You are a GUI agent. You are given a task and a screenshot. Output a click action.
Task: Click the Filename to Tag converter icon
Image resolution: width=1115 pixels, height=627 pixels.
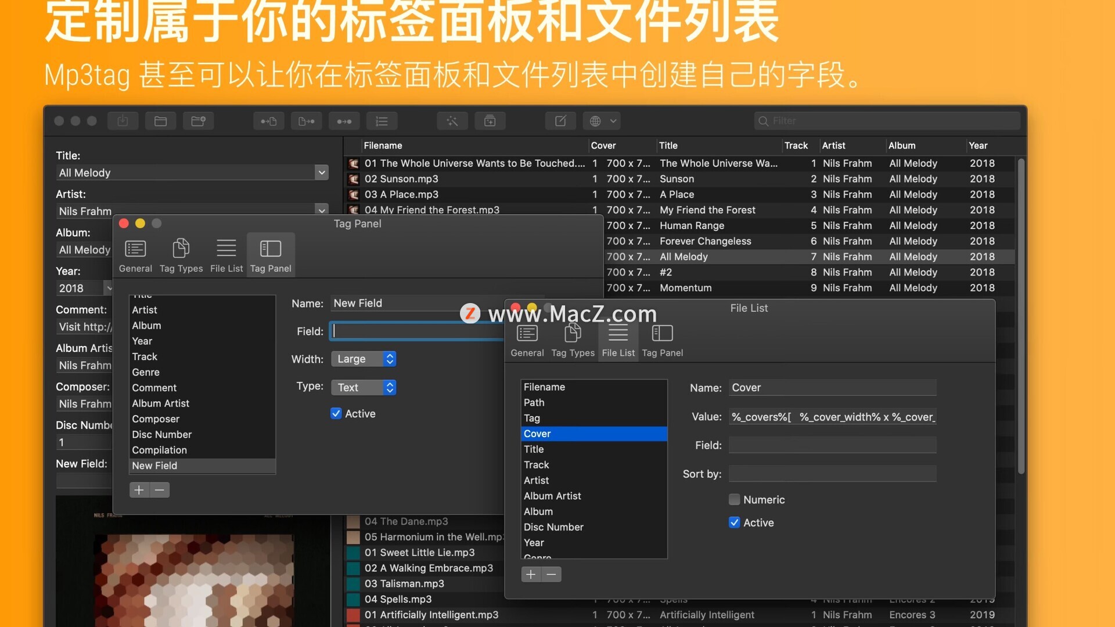[307, 121]
